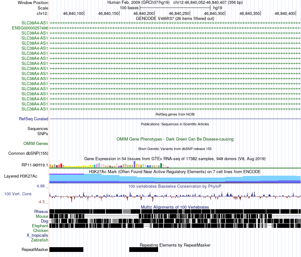Viewport: 301px width, 257px height.
Task: Click the 46,840,300 ruler position
Action: [x=214, y=13]
